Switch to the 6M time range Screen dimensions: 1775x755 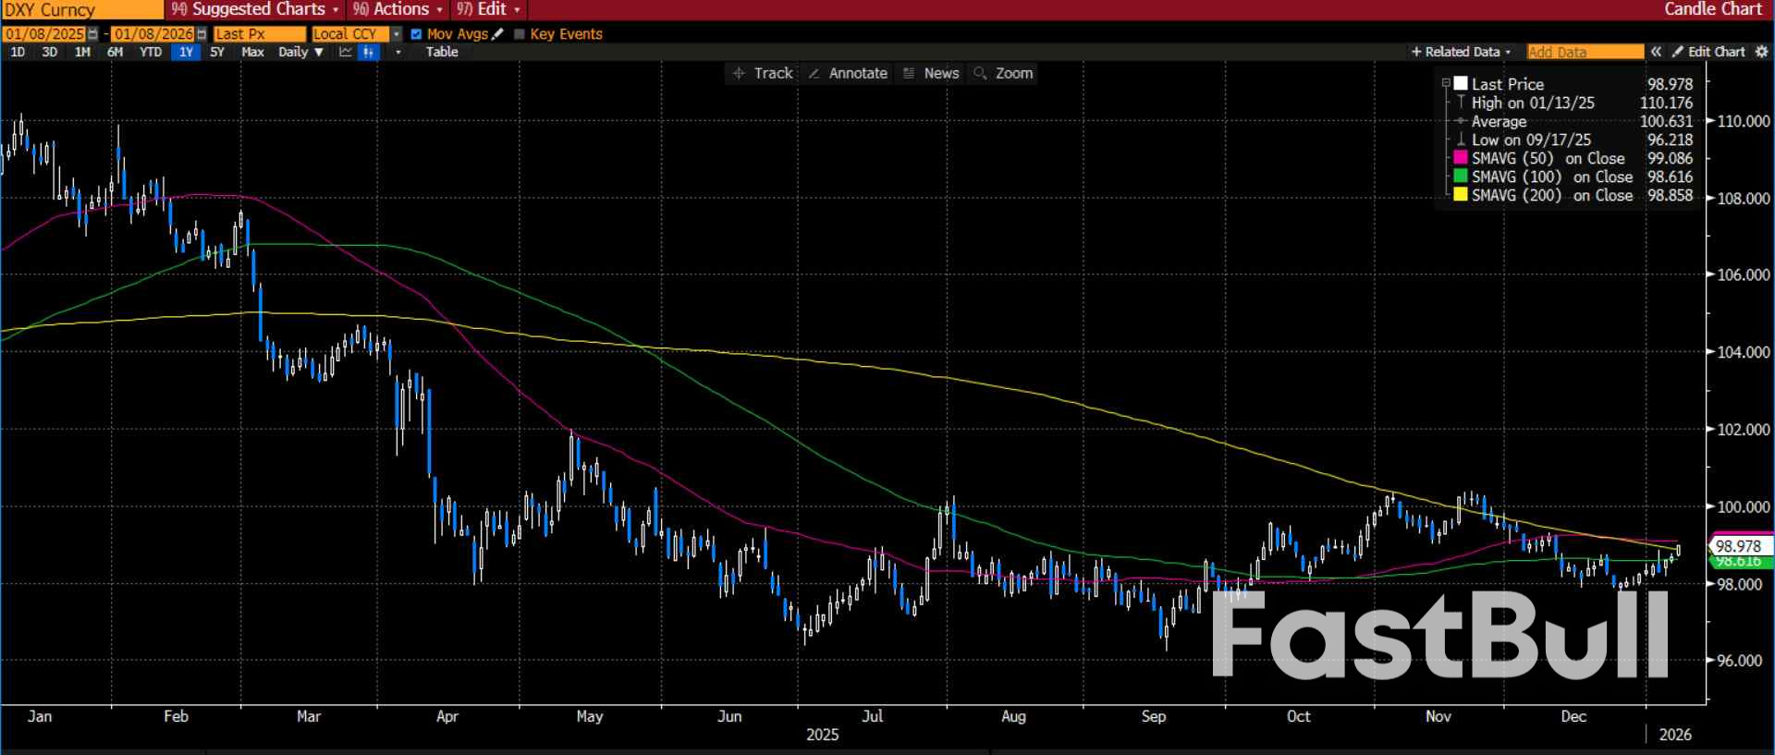point(115,52)
